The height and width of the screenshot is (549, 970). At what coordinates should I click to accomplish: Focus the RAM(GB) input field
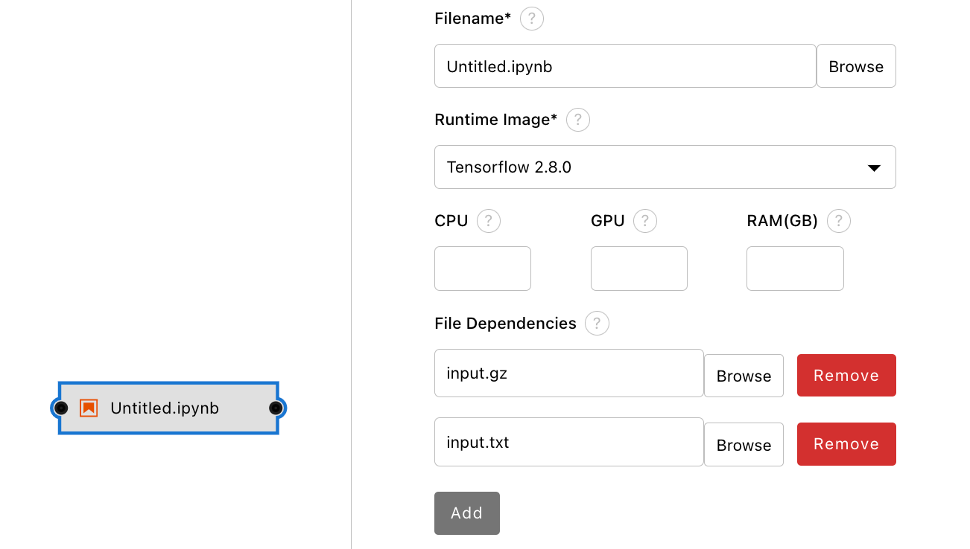point(795,269)
